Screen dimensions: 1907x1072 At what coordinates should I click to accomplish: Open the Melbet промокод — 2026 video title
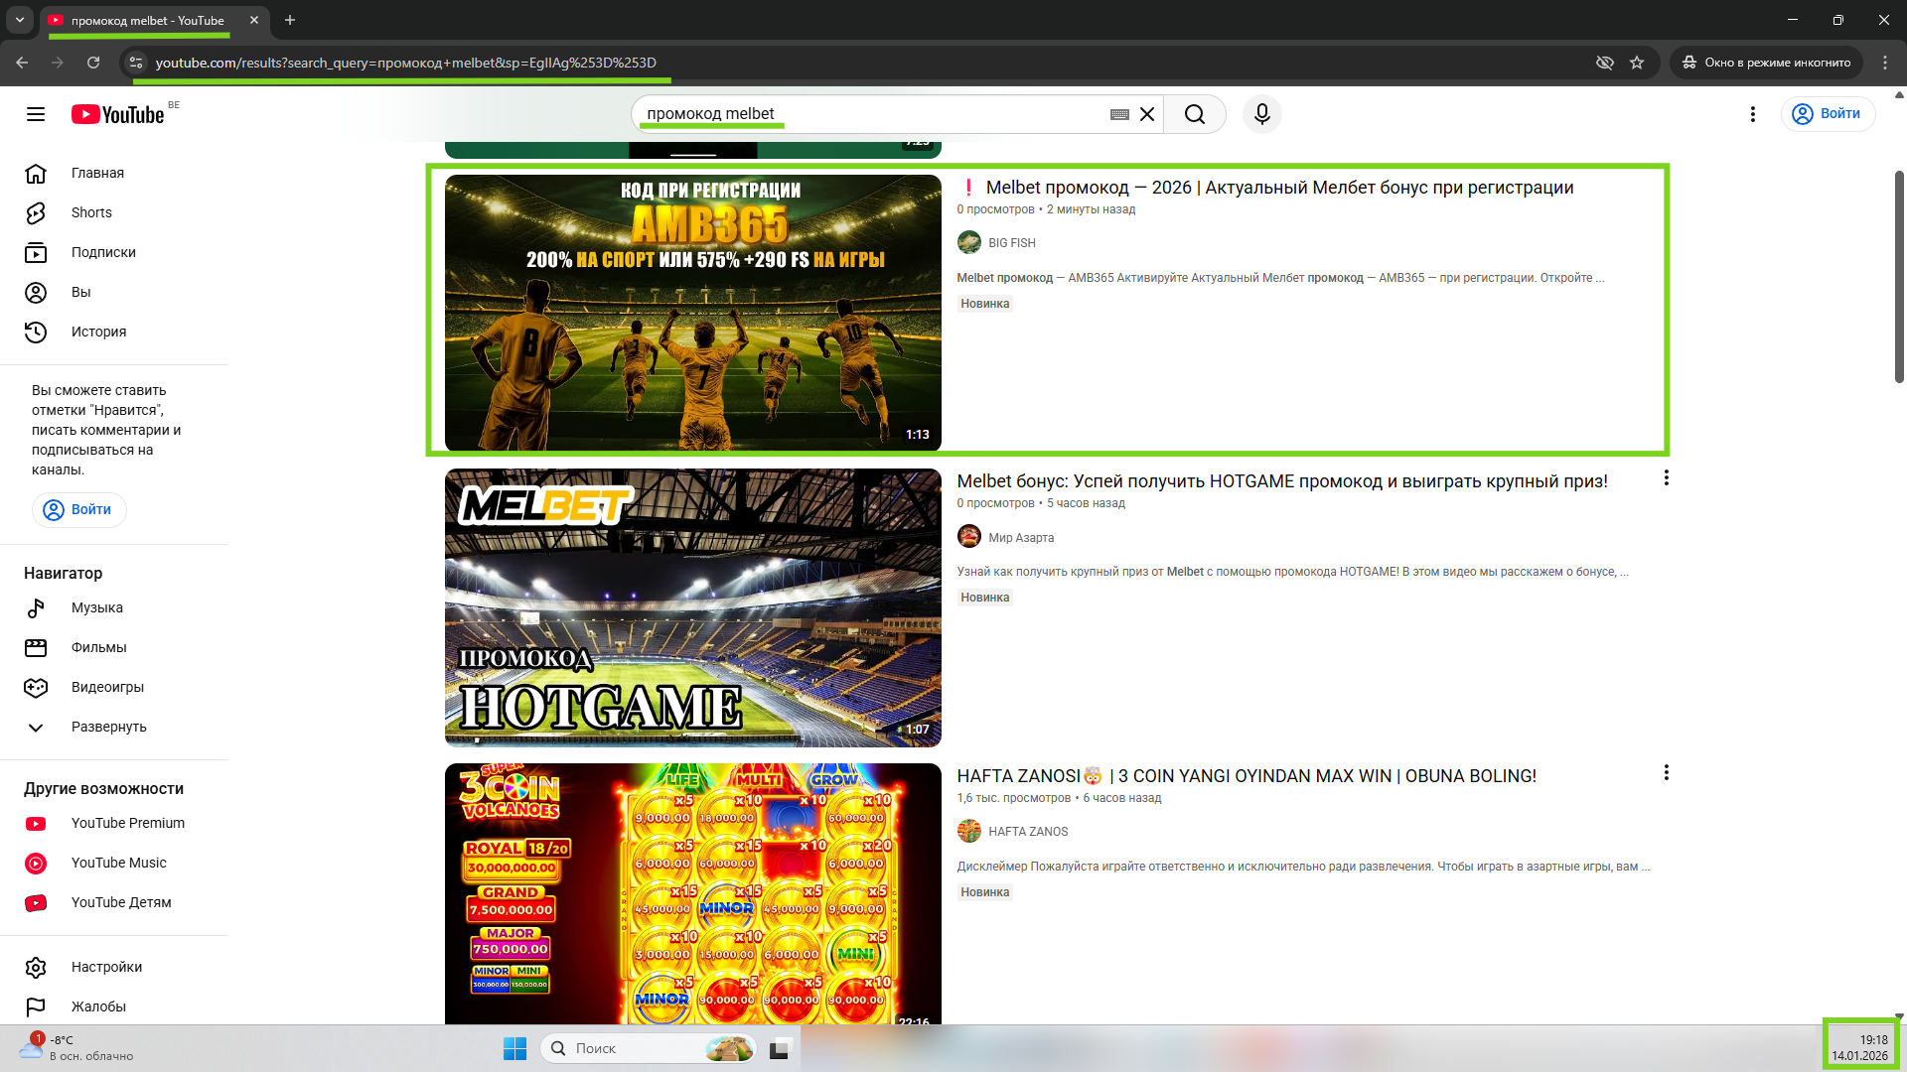pyautogui.click(x=1279, y=188)
